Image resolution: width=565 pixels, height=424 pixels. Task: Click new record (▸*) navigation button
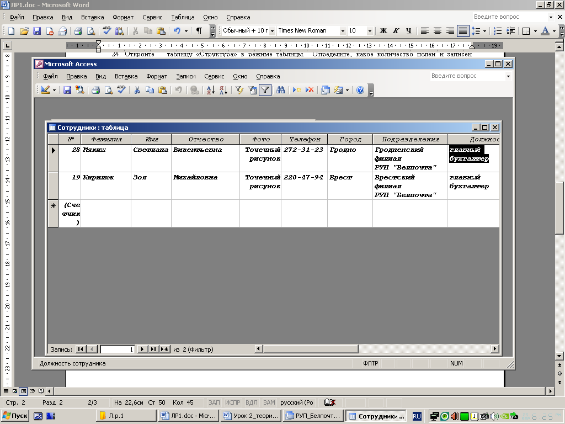[x=164, y=349]
